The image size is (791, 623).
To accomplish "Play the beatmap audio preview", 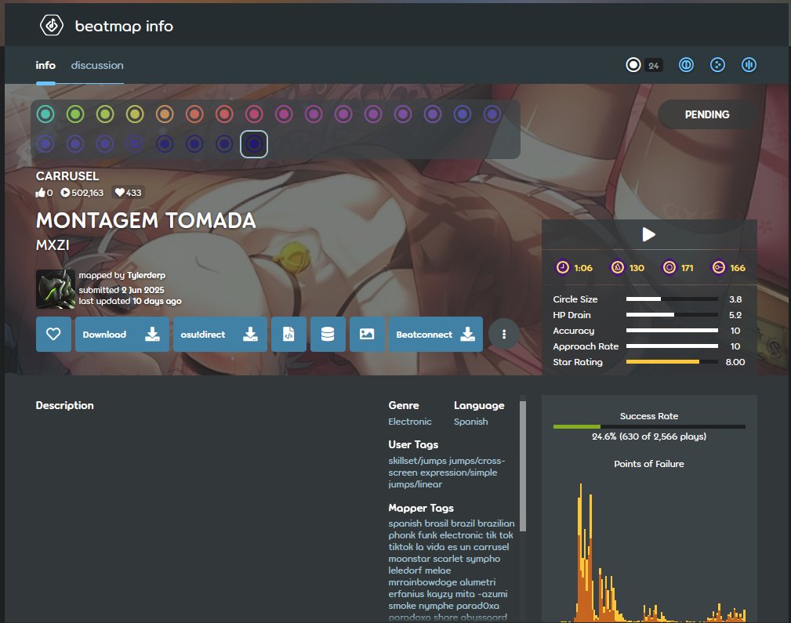I will [x=649, y=234].
